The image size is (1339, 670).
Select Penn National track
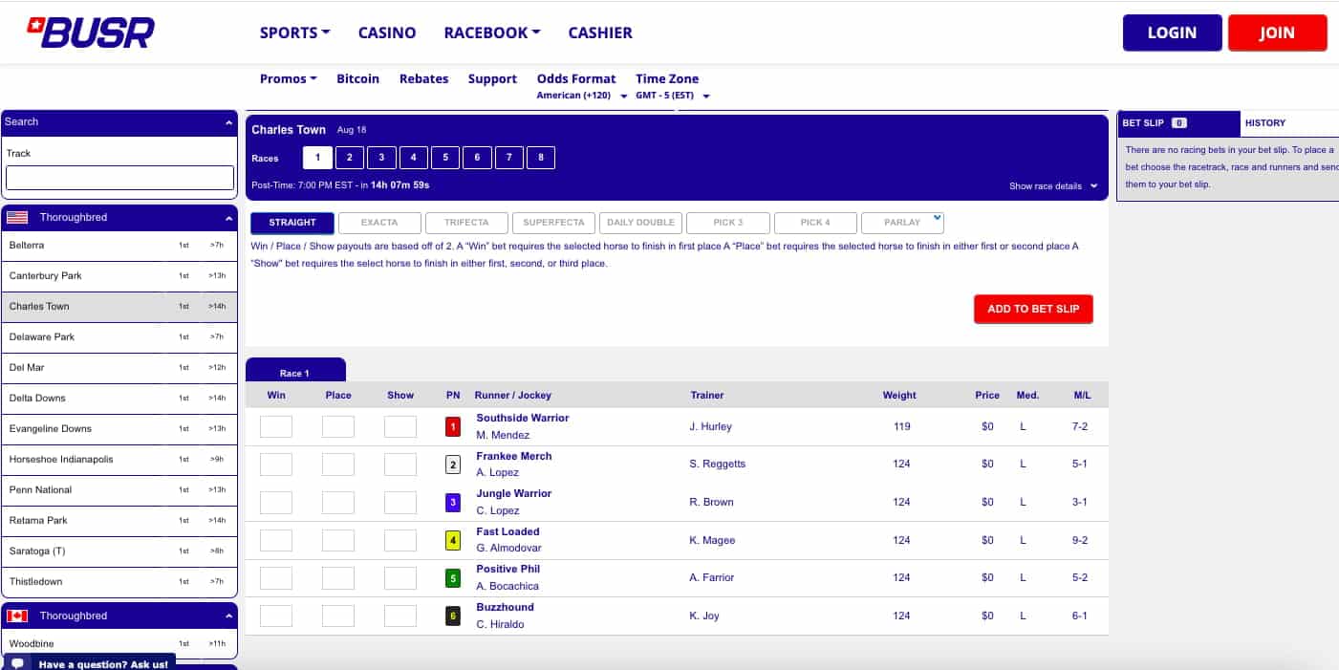[119, 490]
